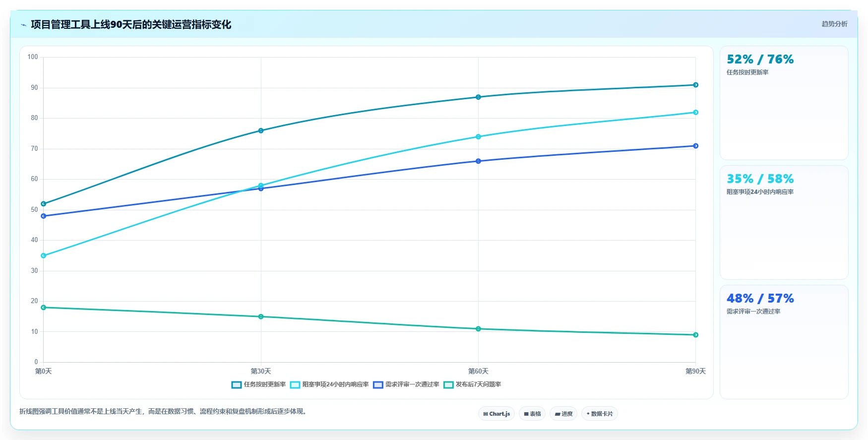This screenshot has width=868, height=440.
Task: Click the 第60天 x-axis label
Action: (x=478, y=371)
